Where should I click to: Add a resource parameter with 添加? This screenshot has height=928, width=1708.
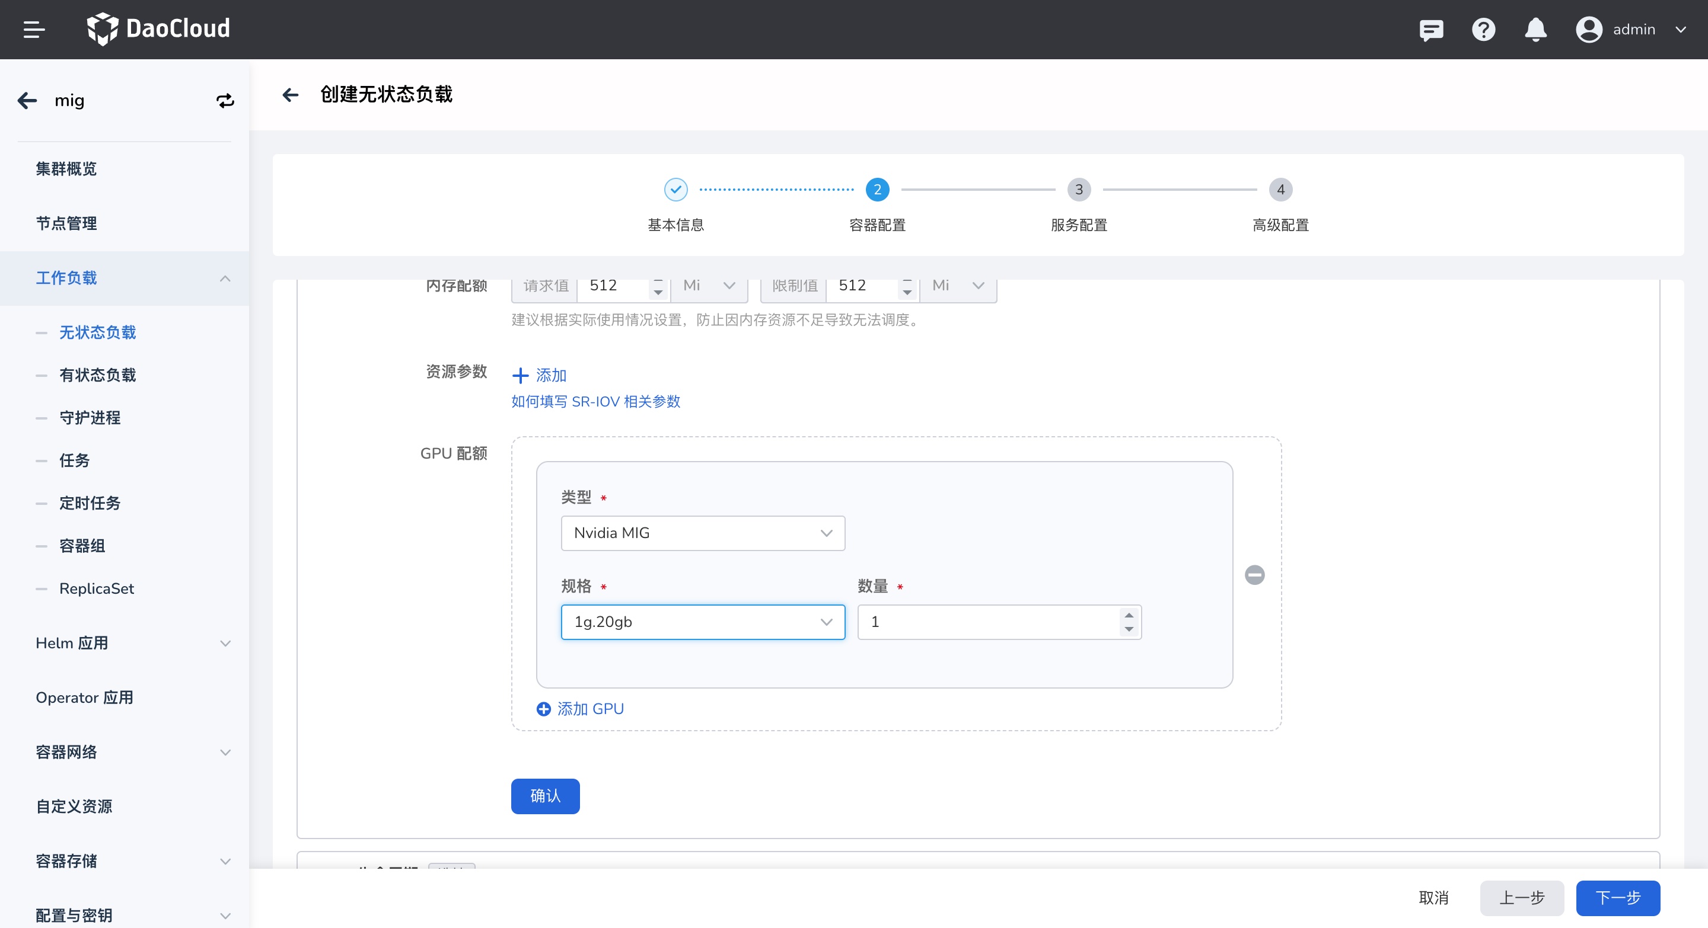tap(539, 376)
